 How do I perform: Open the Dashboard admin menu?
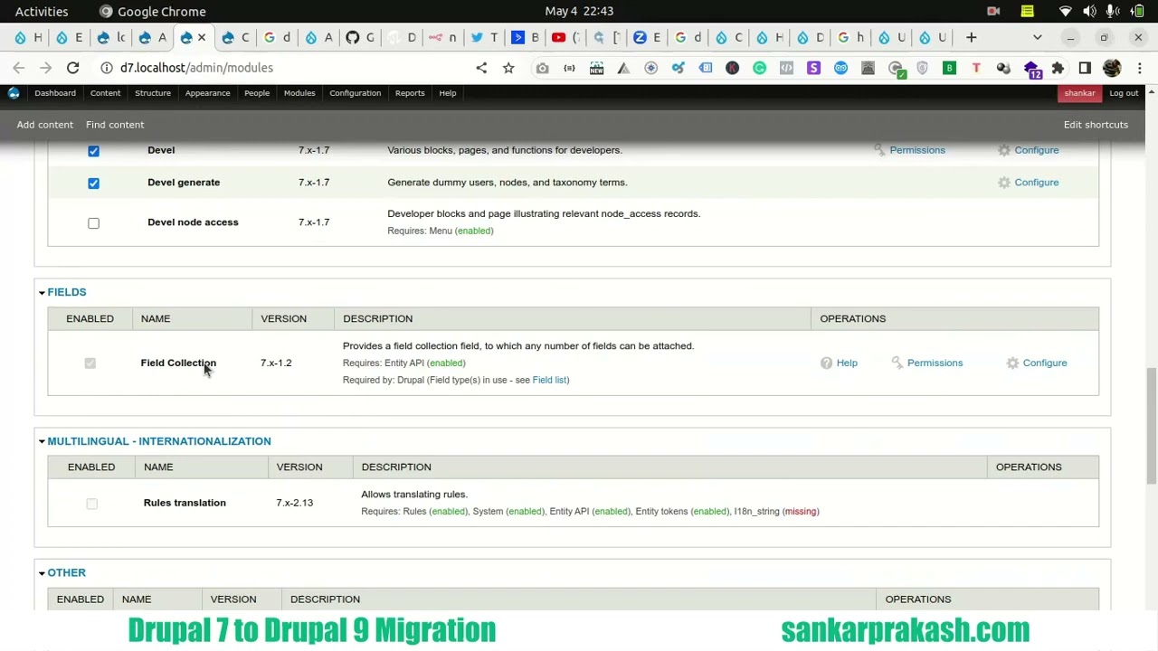click(x=55, y=93)
